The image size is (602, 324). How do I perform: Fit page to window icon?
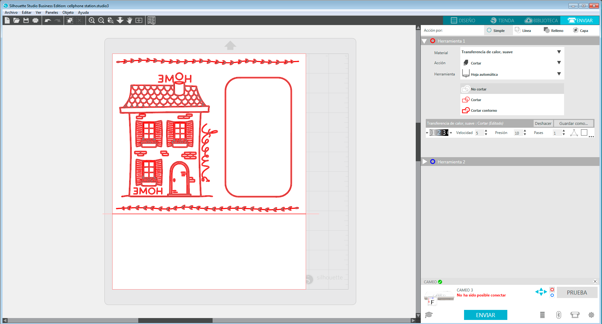(139, 20)
